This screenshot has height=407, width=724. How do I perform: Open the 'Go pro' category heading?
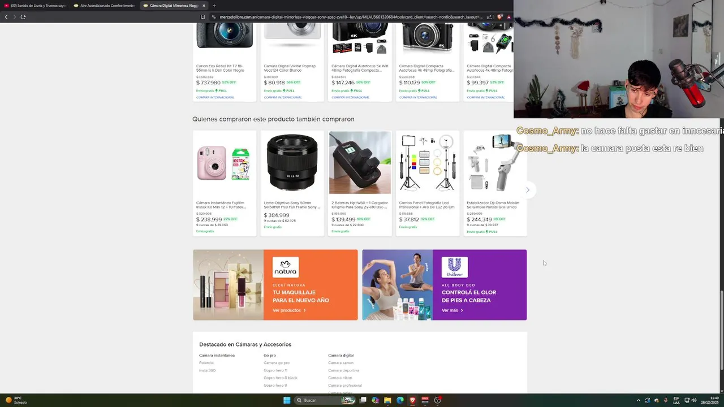click(270, 356)
